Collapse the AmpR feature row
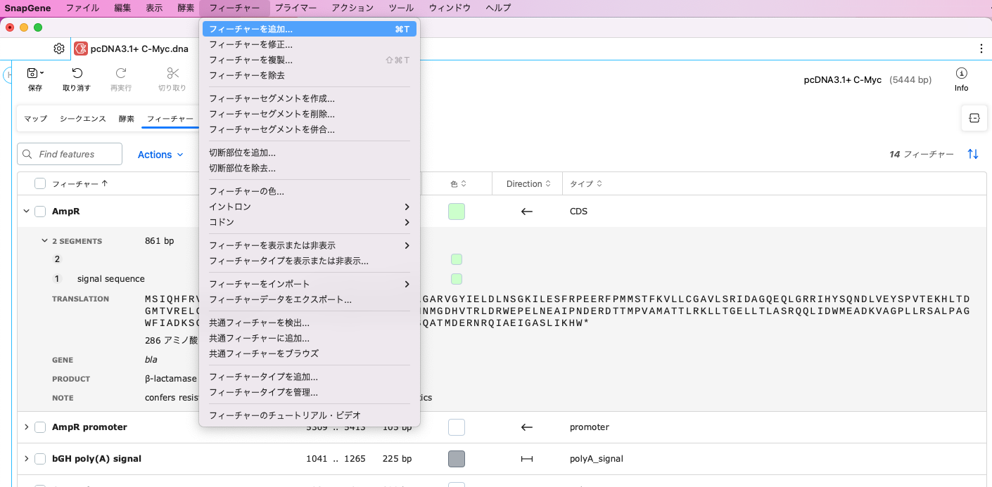Screen dimensions: 992x487 tap(26, 209)
